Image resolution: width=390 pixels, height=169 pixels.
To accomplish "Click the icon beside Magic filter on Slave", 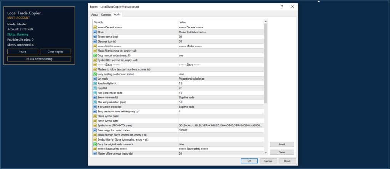I will (95, 135).
